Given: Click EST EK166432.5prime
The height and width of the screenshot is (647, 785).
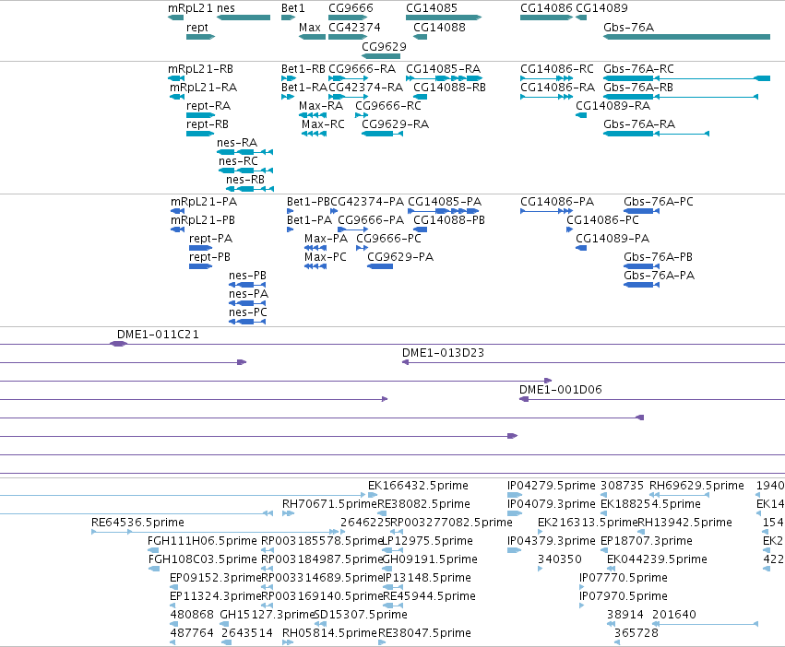Looking at the screenshot, I should pos(418,486).
